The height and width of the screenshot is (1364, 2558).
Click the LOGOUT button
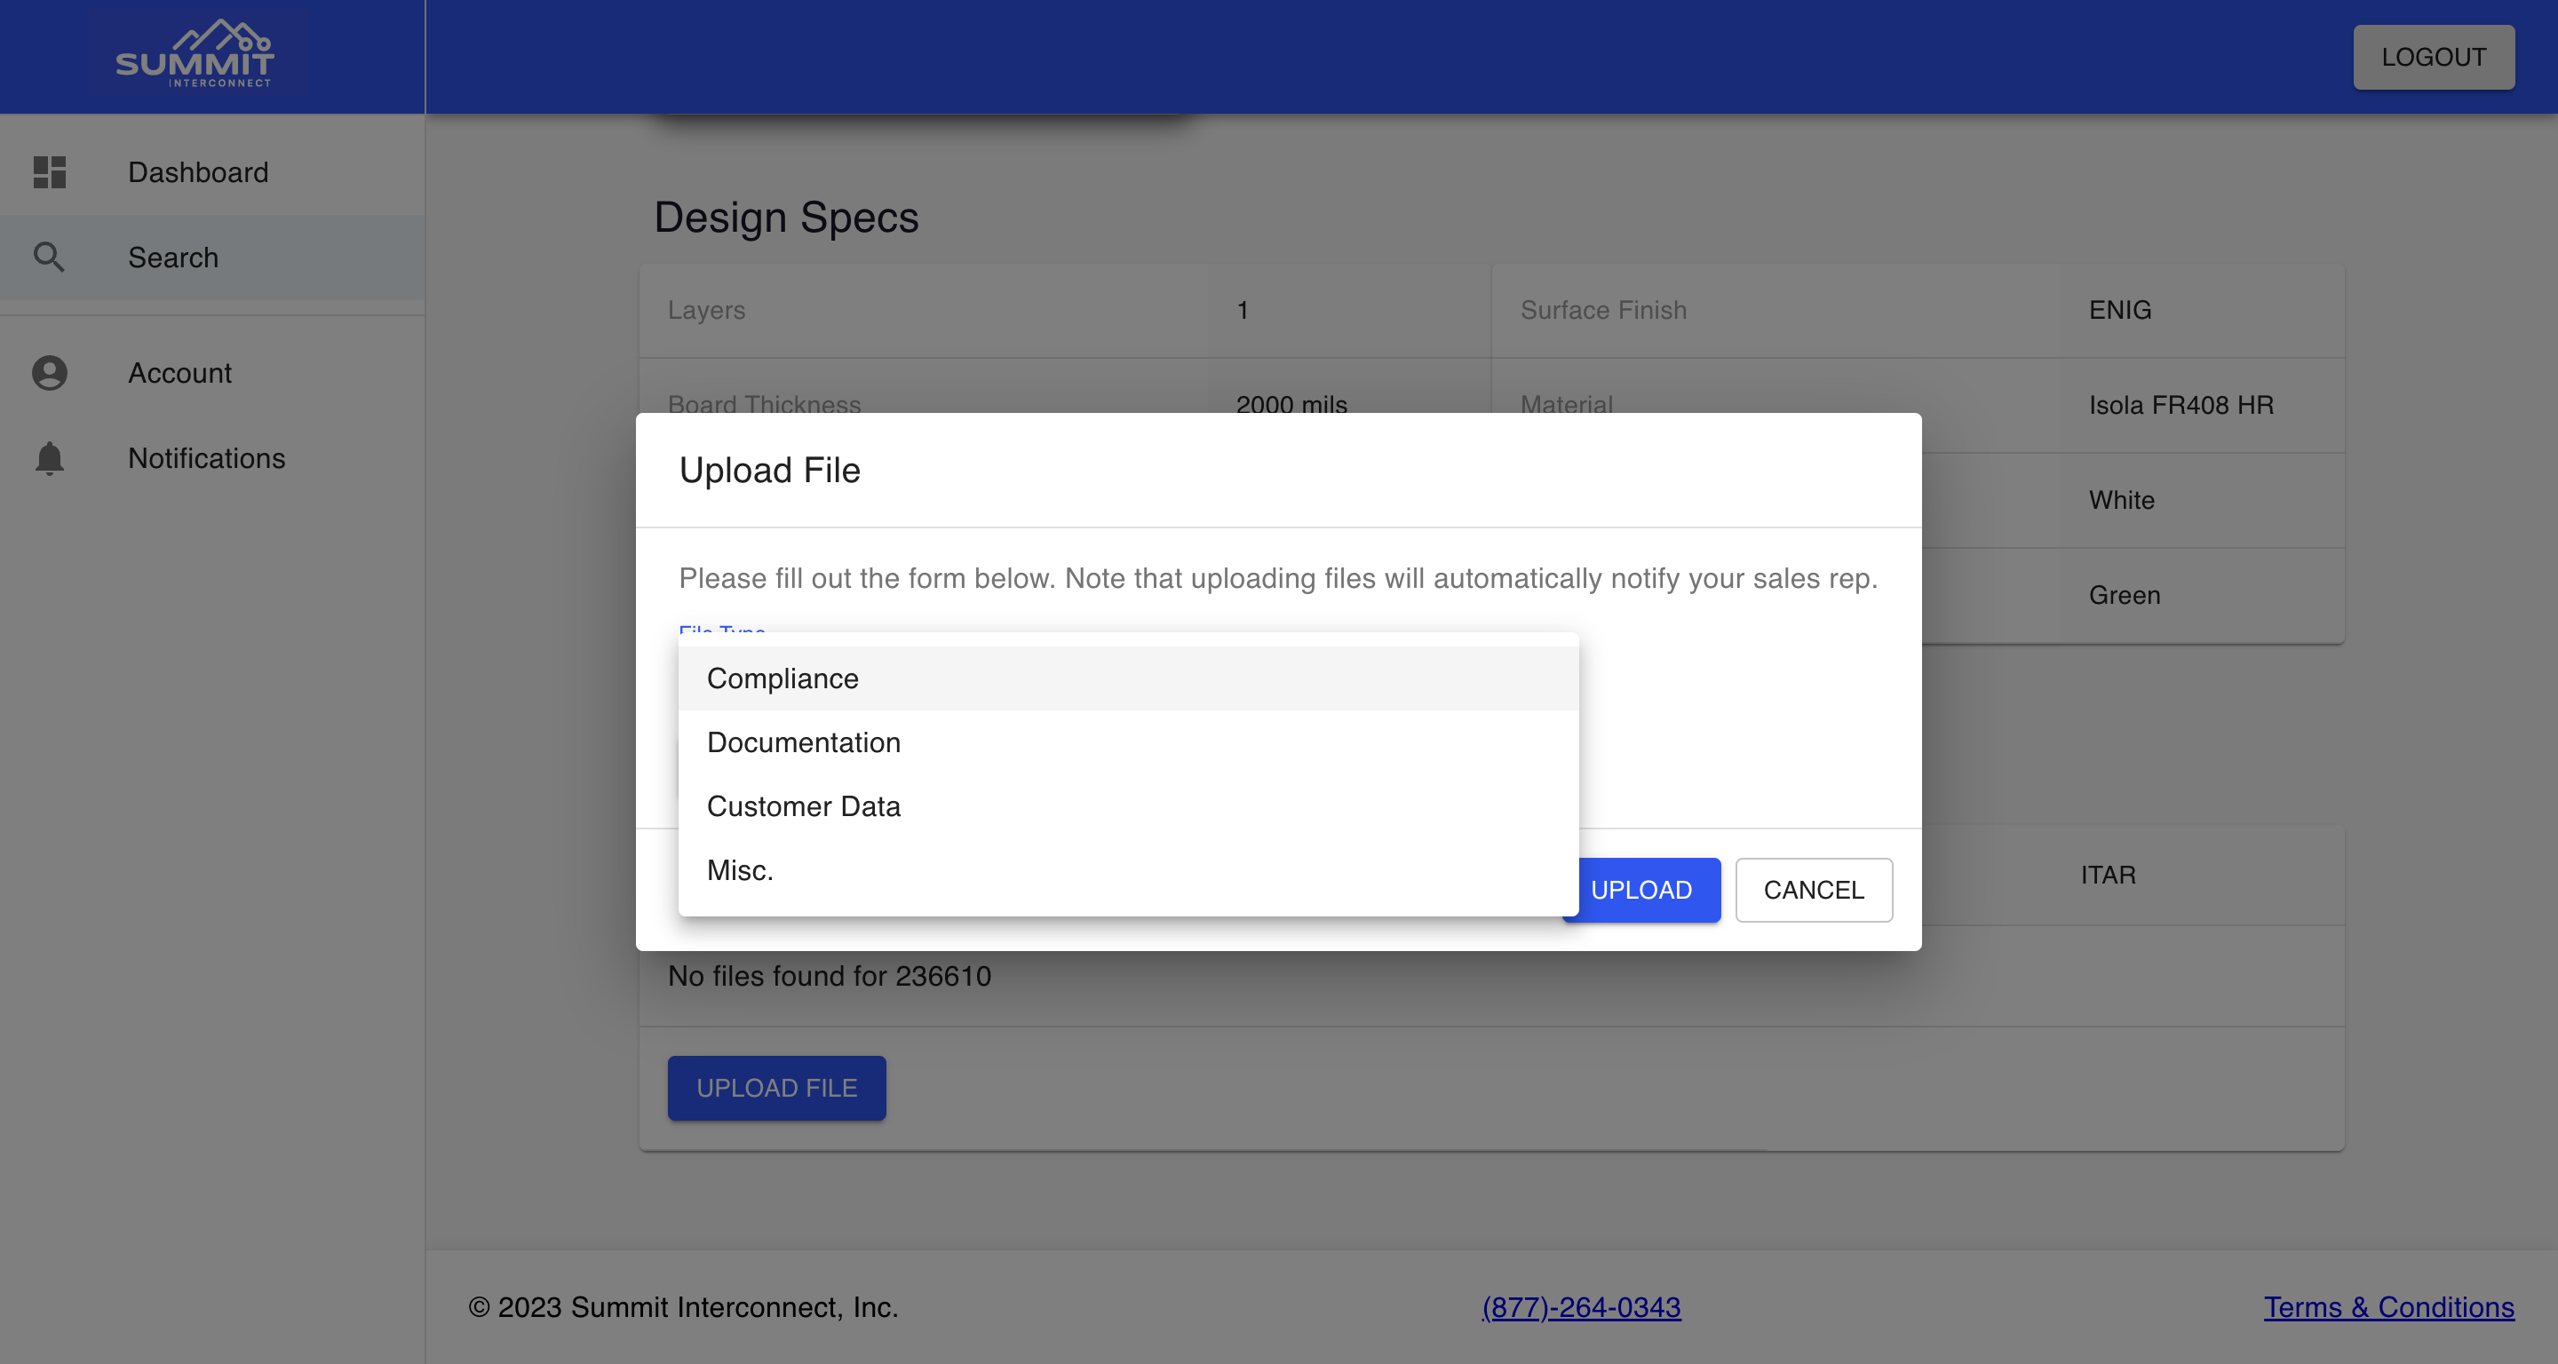pos(2433,57)
